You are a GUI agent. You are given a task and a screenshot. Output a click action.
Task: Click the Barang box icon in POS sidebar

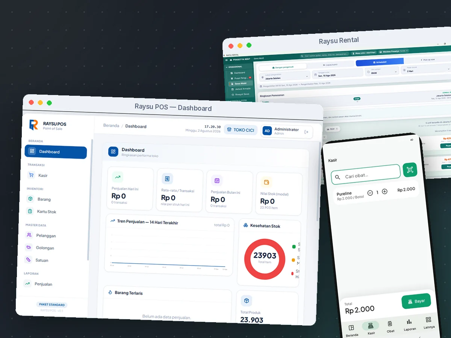point(30,199)
